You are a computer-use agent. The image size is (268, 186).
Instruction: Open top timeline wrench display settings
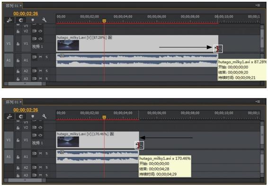click(x=44, y=20)
